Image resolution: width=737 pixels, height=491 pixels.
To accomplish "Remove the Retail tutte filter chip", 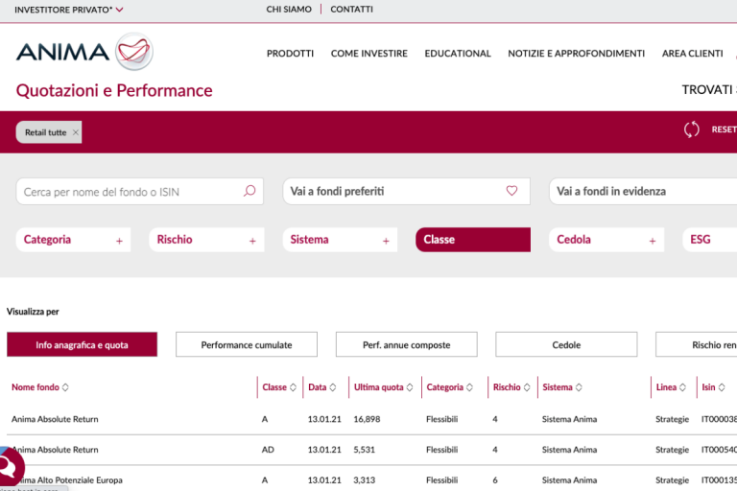I will coord(75,132).
